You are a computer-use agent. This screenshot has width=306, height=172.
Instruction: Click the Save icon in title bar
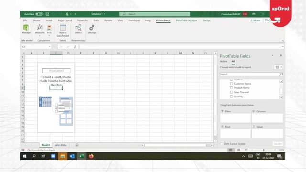(47, 14)
